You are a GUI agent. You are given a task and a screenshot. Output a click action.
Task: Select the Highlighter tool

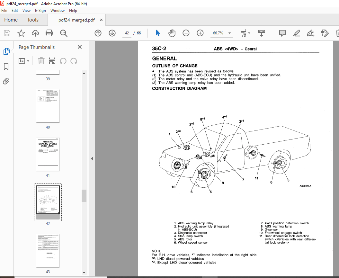tap(296, 33)
